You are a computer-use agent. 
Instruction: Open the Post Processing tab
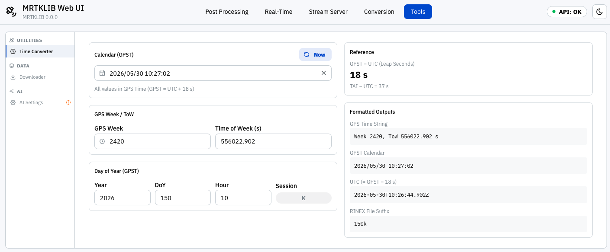click(x=227, y=12)
